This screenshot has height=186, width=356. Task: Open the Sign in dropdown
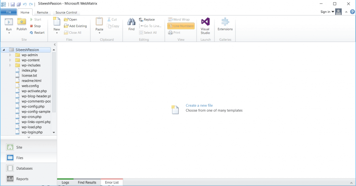click(327, 12)
